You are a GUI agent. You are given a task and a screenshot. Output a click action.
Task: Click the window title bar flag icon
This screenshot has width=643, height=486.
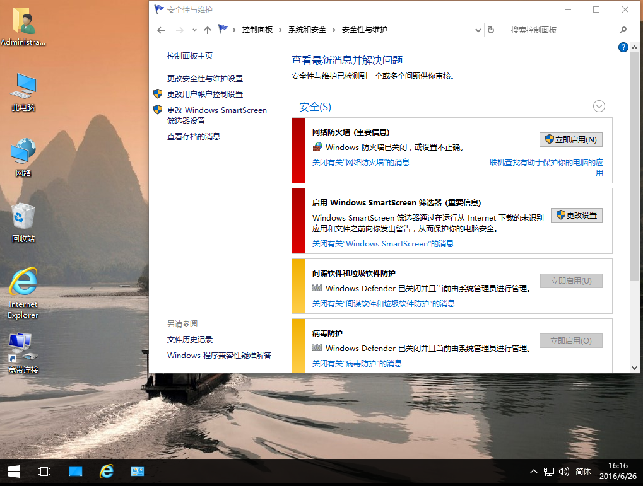(x=159, y=9)
